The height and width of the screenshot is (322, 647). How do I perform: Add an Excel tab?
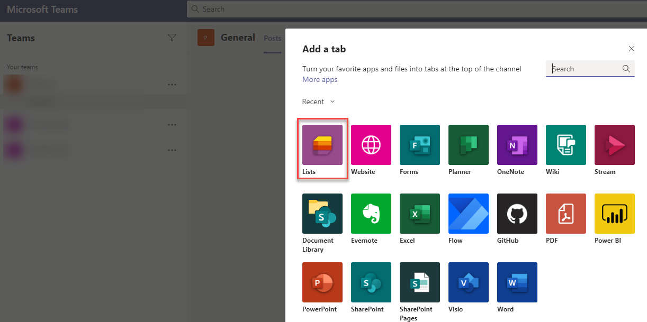(419, 213)
